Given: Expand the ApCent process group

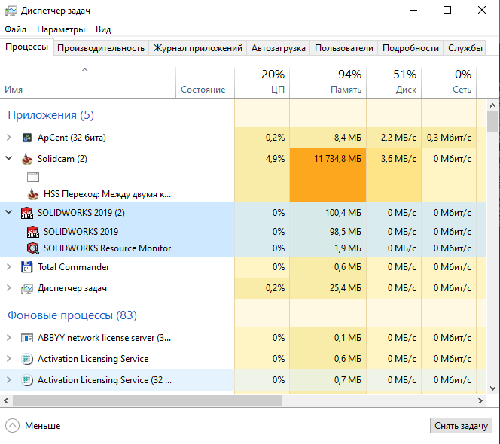Looking at the screenshot, I should point(8,138).
